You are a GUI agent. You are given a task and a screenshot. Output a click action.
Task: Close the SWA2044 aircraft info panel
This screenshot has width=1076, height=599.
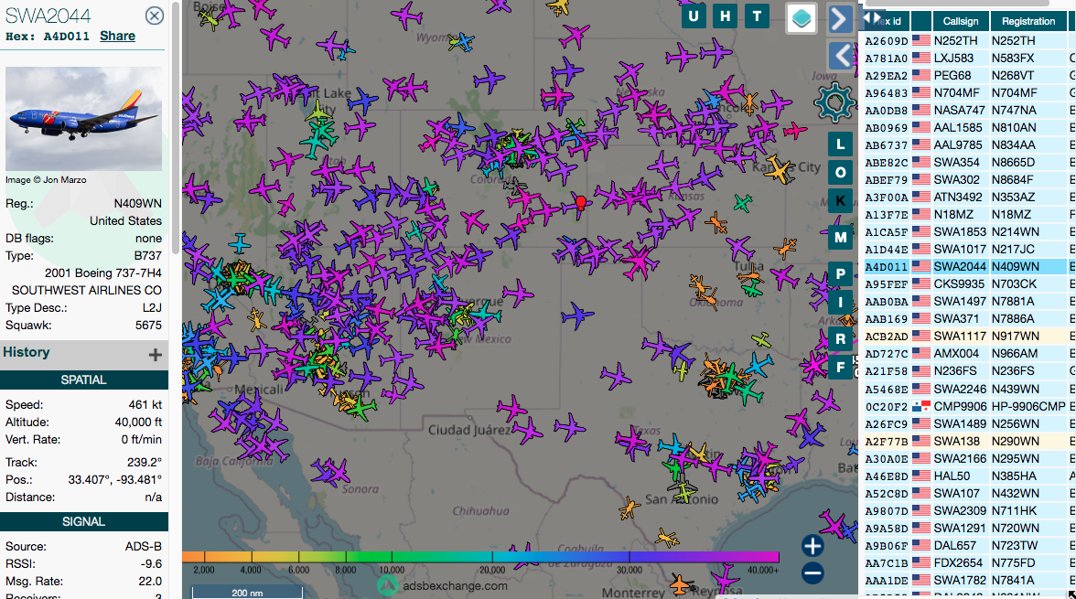click(155, 16)
